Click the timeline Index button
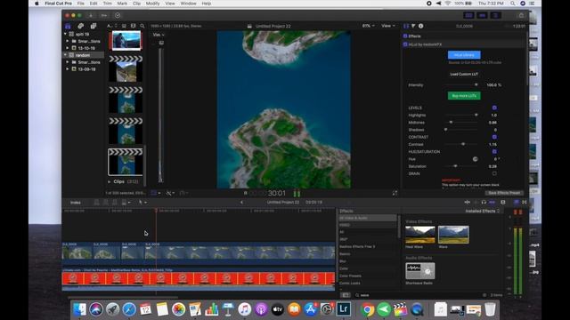 tap(75, 203)
